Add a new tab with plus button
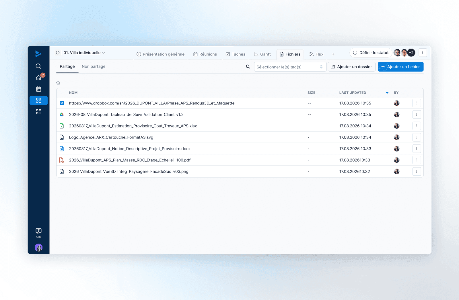The height and width of the screenshot is (300, 459). [x=333, y=54]
